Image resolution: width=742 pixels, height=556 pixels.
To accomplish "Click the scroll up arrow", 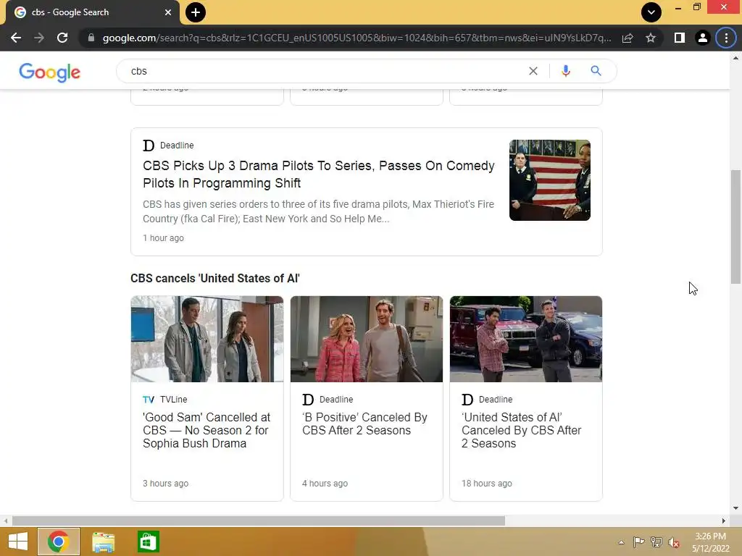I will point(735,58).
